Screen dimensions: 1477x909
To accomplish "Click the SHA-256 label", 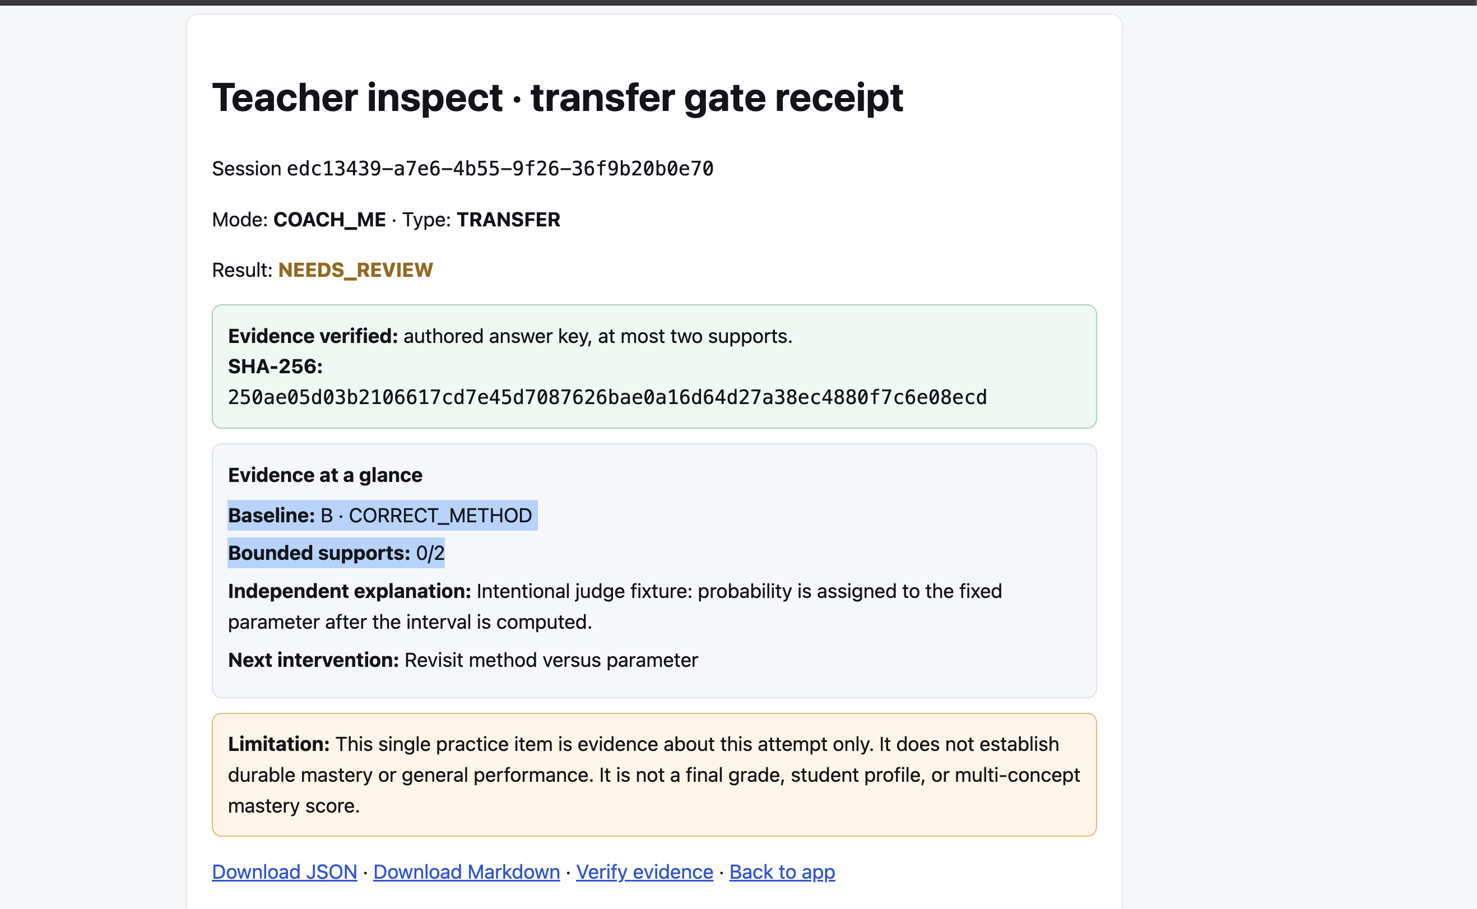I will [x=275, y=366].
